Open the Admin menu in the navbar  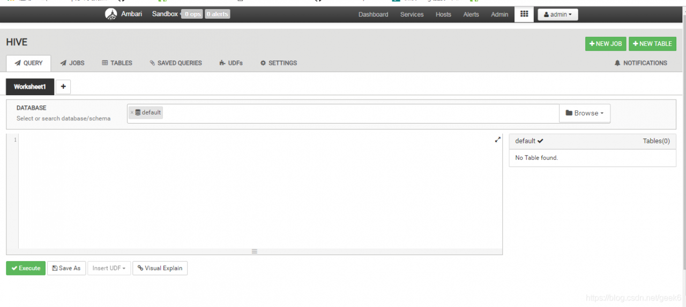click(499, 14)
